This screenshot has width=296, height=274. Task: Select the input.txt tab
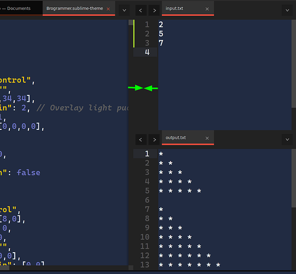tap(188, 9)
